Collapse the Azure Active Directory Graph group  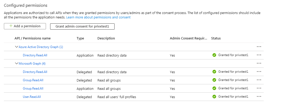point(17,47)
